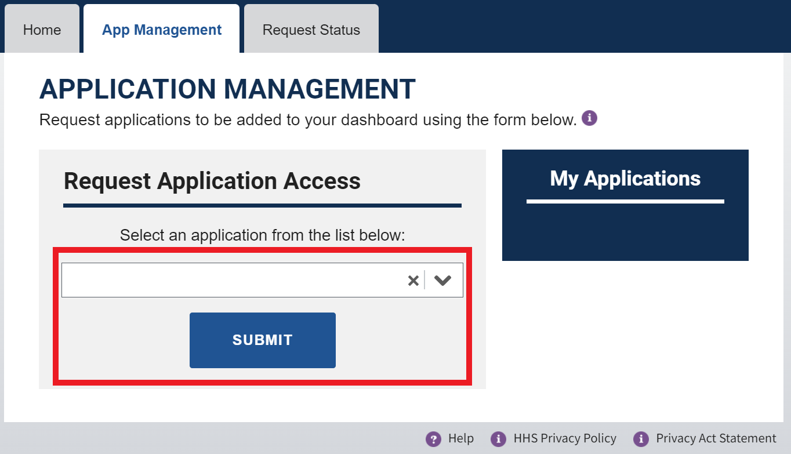This screenshot has width=791, height=454.
Task: Click the "Select an application from the list below" label
Action: click(262, 235)
